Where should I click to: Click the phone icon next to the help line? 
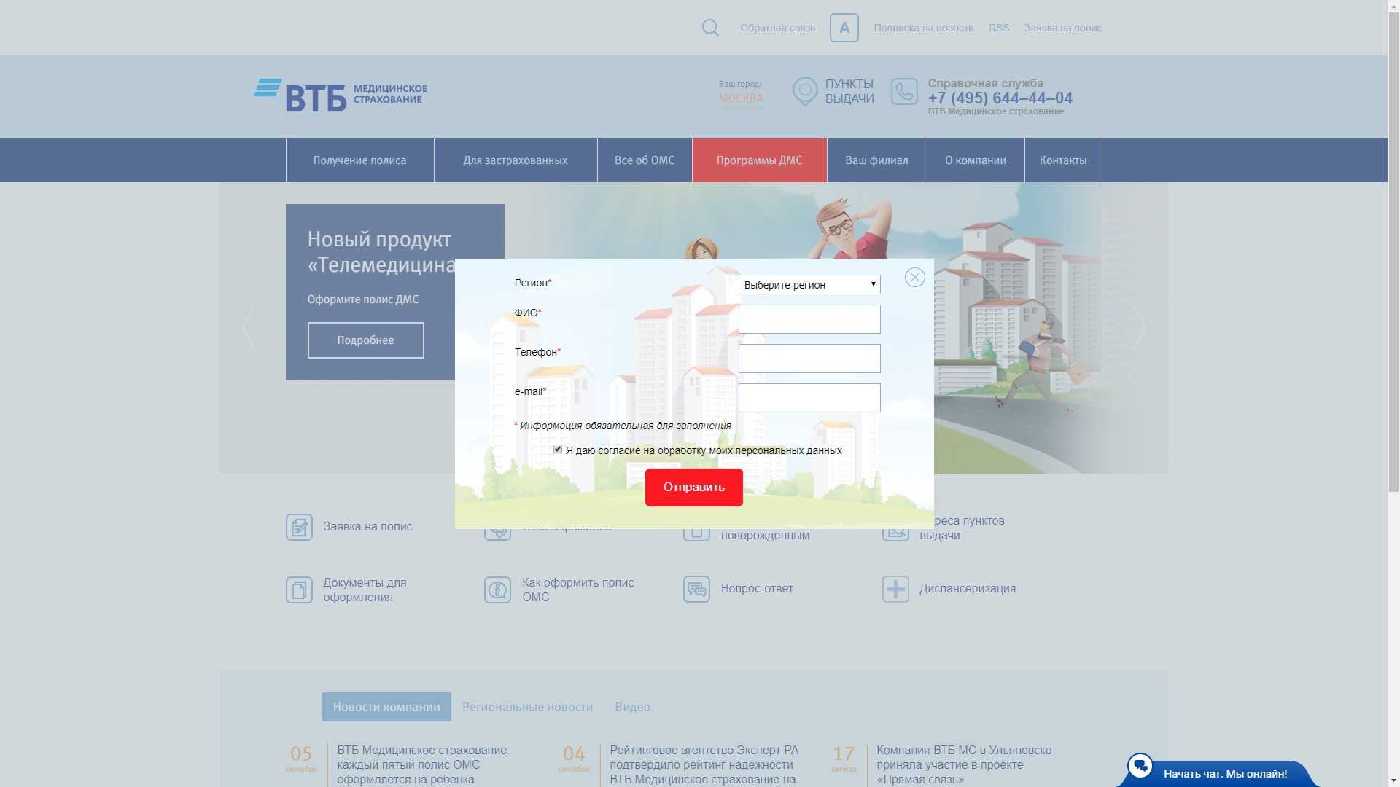[x=904, y=92]
